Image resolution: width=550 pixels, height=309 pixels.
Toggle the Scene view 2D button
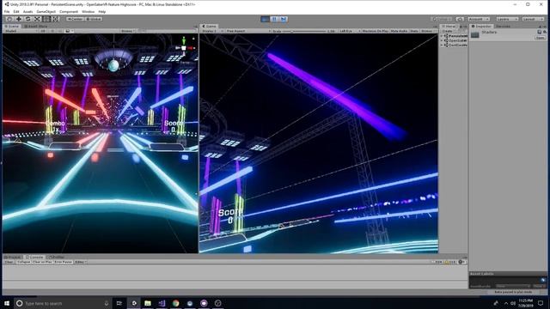43,31
